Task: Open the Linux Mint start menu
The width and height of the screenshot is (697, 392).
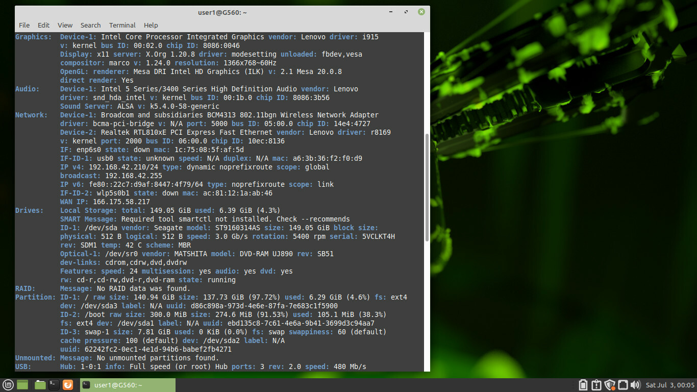Action: [x=8, y=385]
